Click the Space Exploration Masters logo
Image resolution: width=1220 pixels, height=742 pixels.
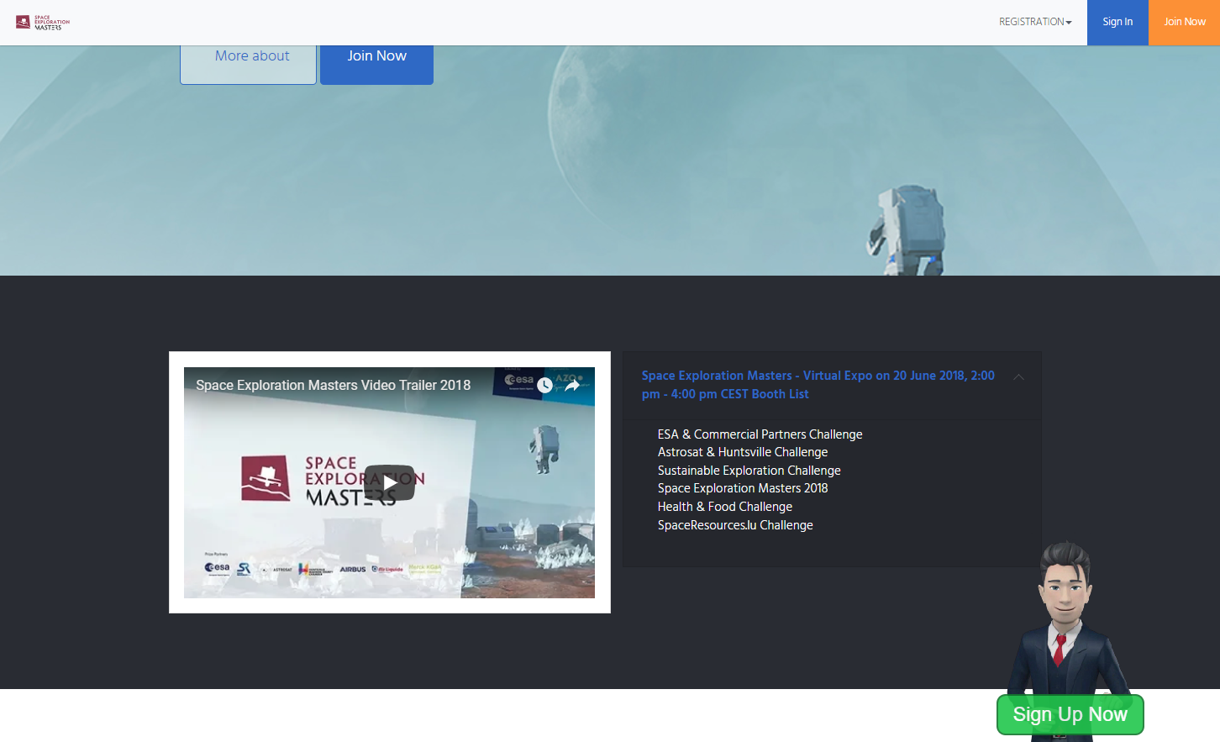[x=43, y=23]
